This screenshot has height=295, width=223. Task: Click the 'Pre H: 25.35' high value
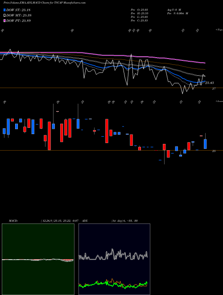pyautogui.click(x=139, y=13)
